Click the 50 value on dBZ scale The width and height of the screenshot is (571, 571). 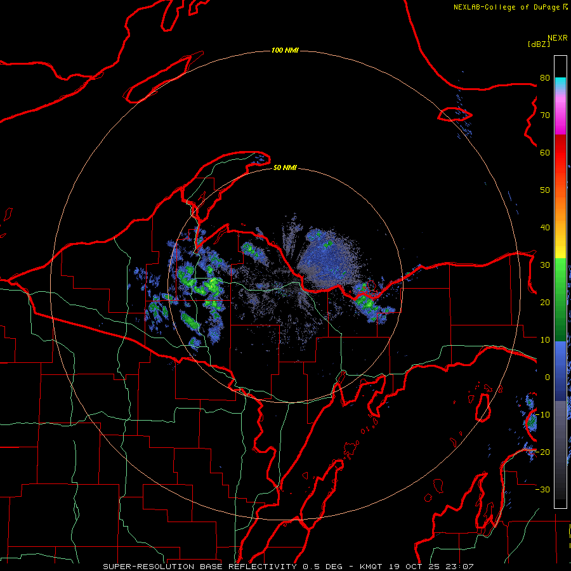point(545,190)
